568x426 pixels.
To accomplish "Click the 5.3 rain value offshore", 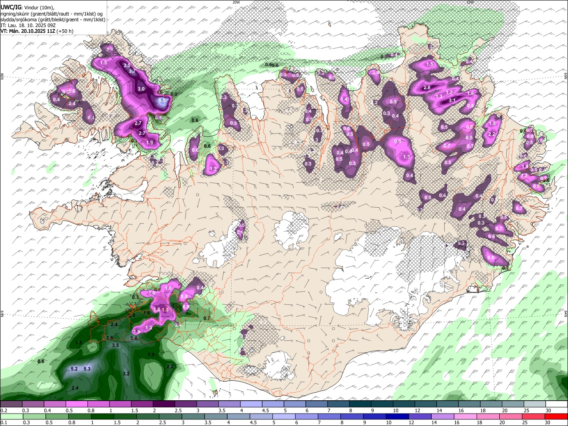I will (87, 369).
